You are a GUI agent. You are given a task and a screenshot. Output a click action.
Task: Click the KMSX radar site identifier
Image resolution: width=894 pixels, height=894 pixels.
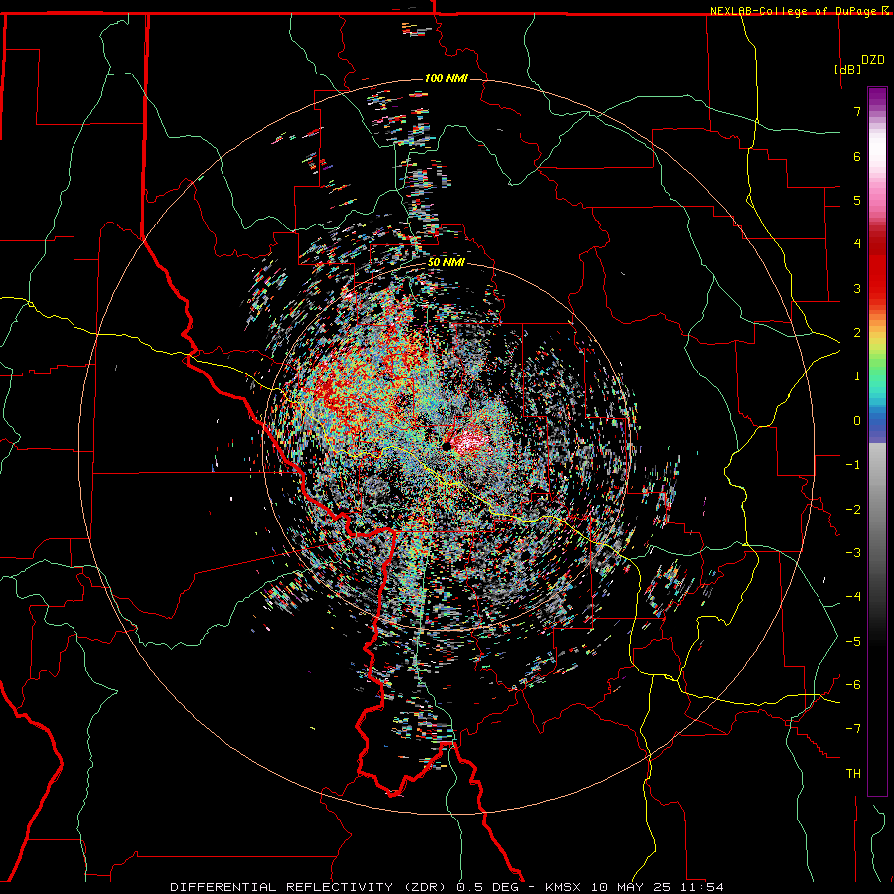tap(565, 887)
